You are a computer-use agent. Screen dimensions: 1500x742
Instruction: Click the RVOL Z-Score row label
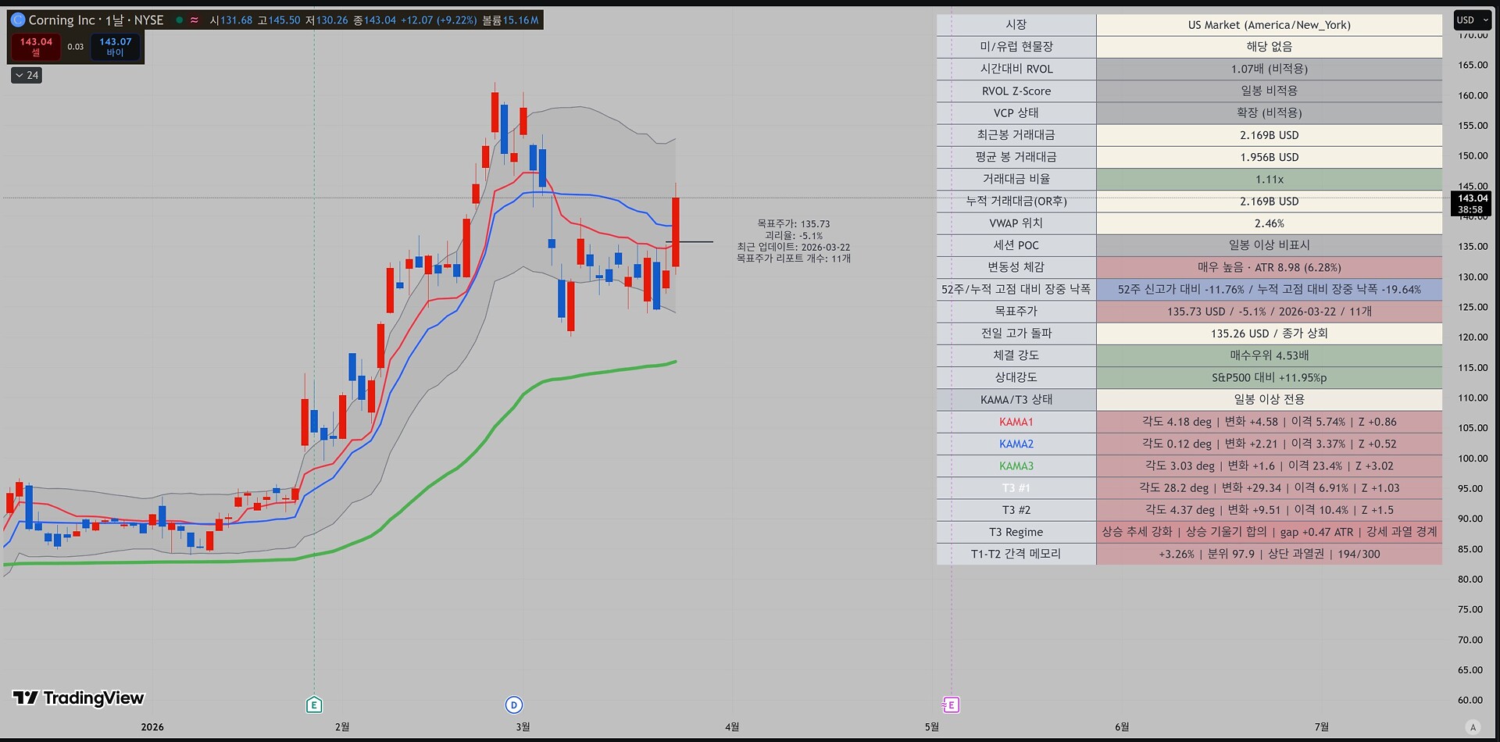click(x=1016, y=91)
